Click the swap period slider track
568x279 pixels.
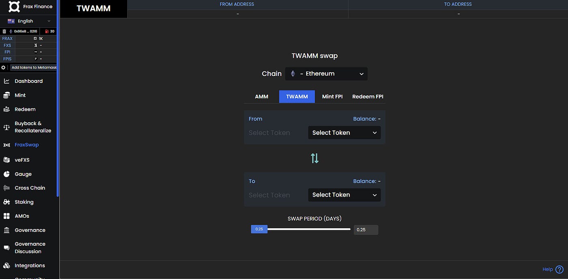[309, 229]
